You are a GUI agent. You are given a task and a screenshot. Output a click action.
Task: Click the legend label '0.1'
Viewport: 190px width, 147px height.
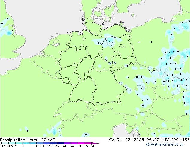tap(3, 146)
